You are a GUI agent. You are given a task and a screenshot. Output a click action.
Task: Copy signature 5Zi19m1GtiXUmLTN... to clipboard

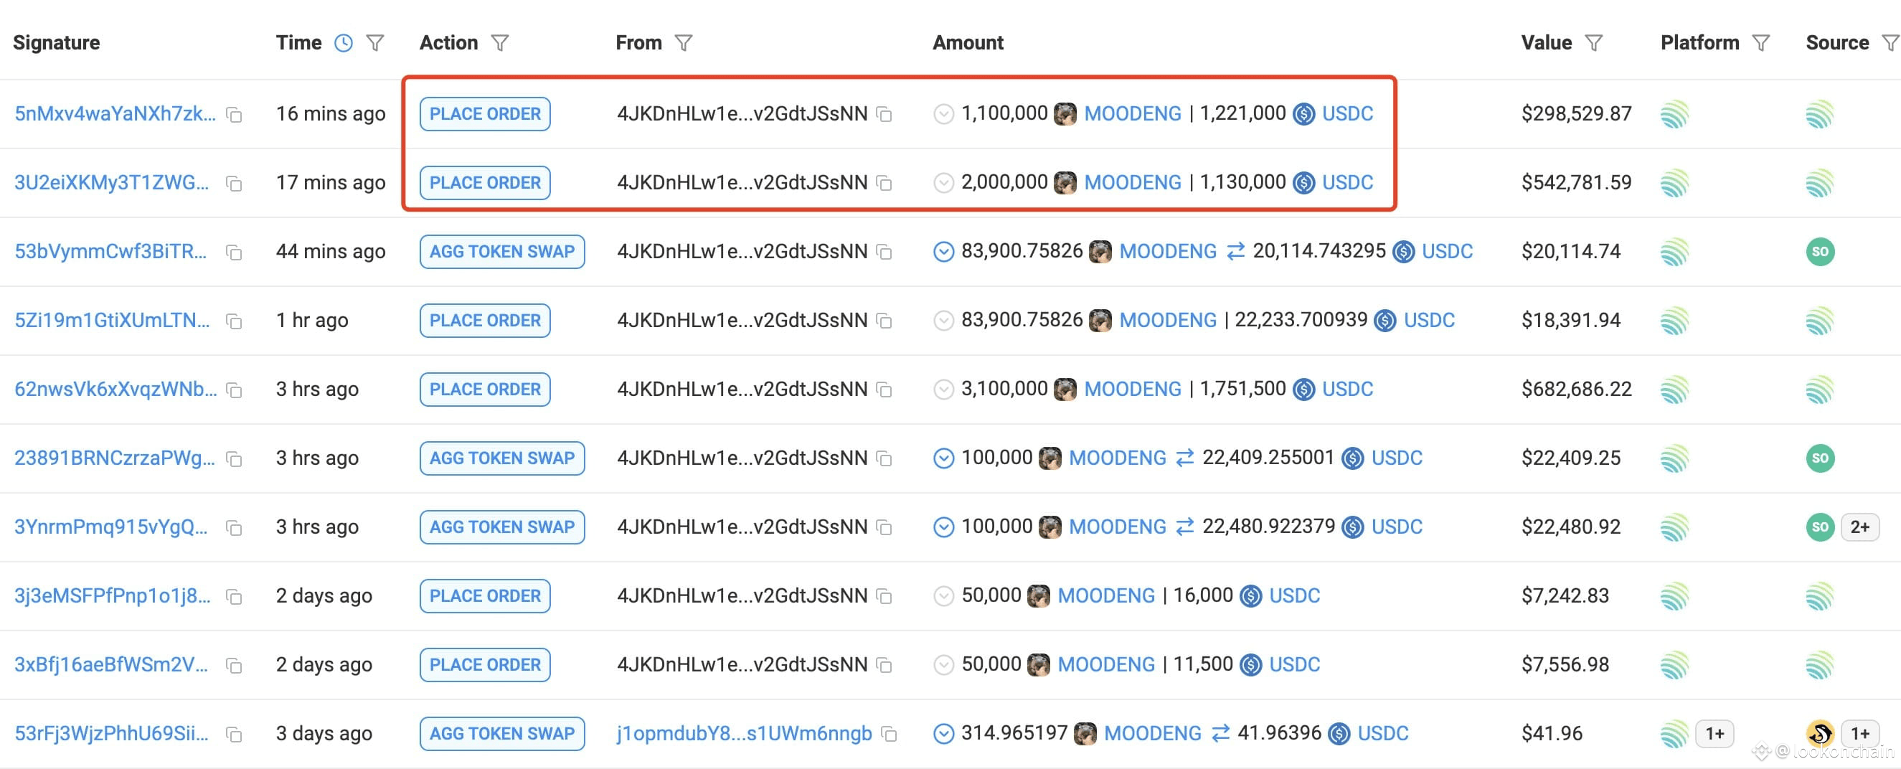[x=235, y=322]
